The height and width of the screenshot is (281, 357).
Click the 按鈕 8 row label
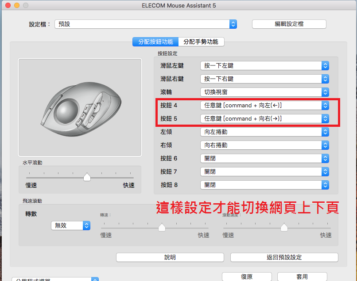coord(169,185)
